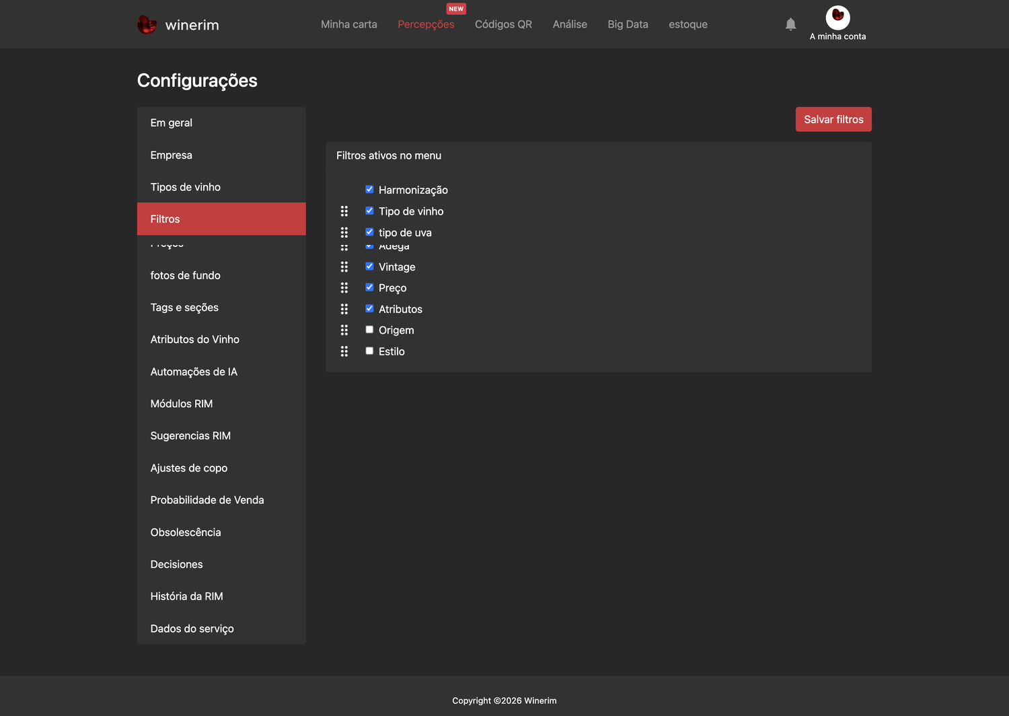Uncheck the Harmonização filter
The image size is (1009, 716).
tap(369, 189)
